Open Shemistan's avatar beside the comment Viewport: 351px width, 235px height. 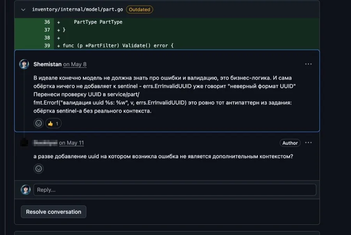(x=24, y=64)
